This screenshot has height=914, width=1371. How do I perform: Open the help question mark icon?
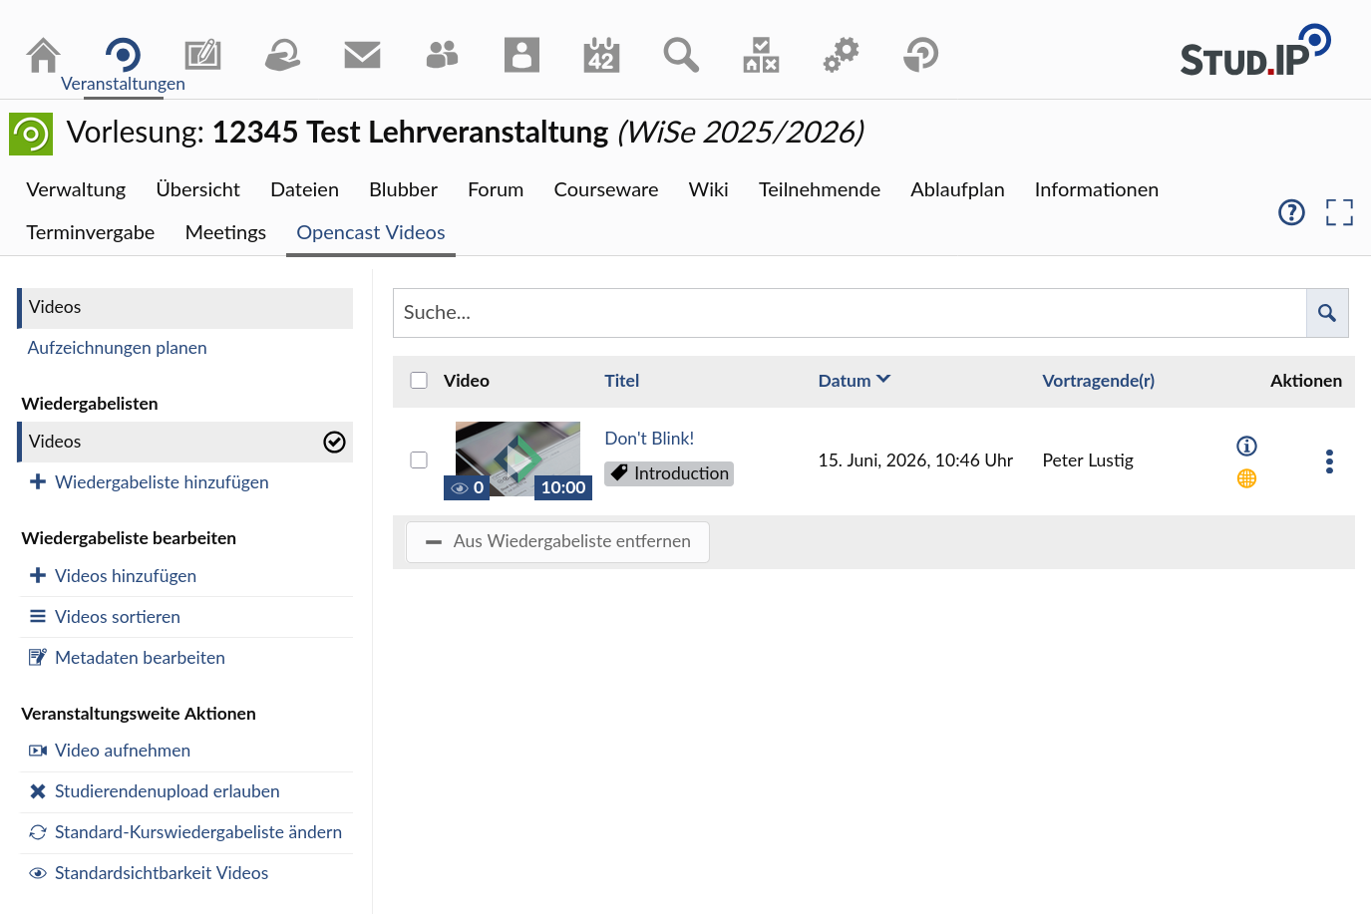(x=1291, y=212)
